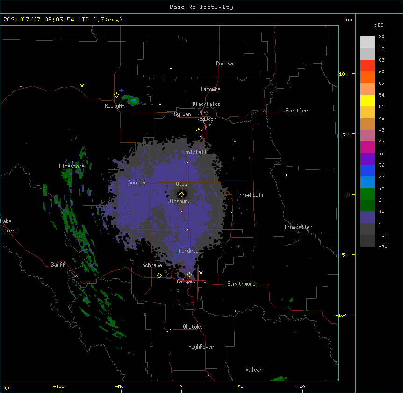Click the Airdrie city label
This screenshot has height=393, width=403.
pos(189,251)
